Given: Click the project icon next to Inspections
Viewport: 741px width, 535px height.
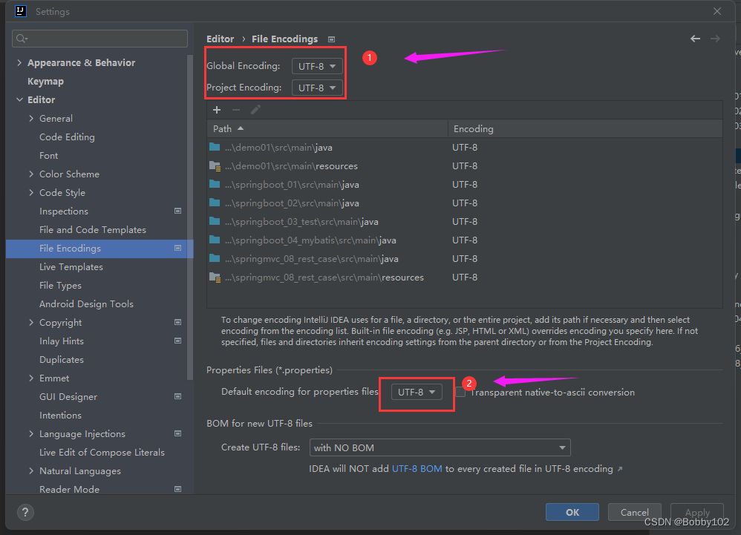Looking at the screenshot, I should click(x=177, y=211).
